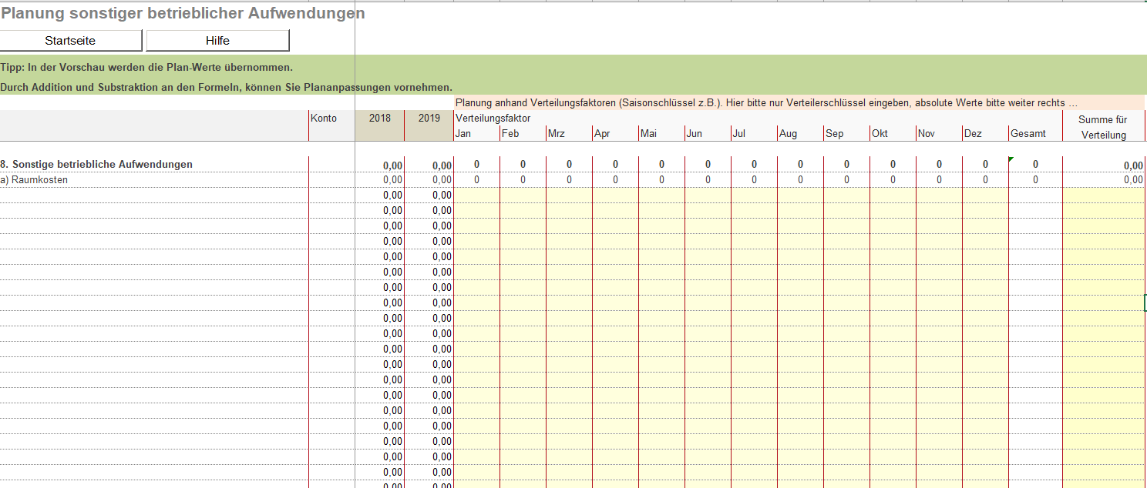Open the Hilfe button
The image size is (1147, 488).
pyautogui.click(x=217, y=41)
